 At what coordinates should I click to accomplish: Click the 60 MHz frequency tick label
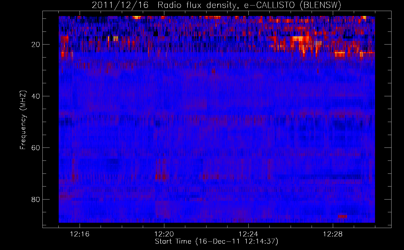[36, 148]
